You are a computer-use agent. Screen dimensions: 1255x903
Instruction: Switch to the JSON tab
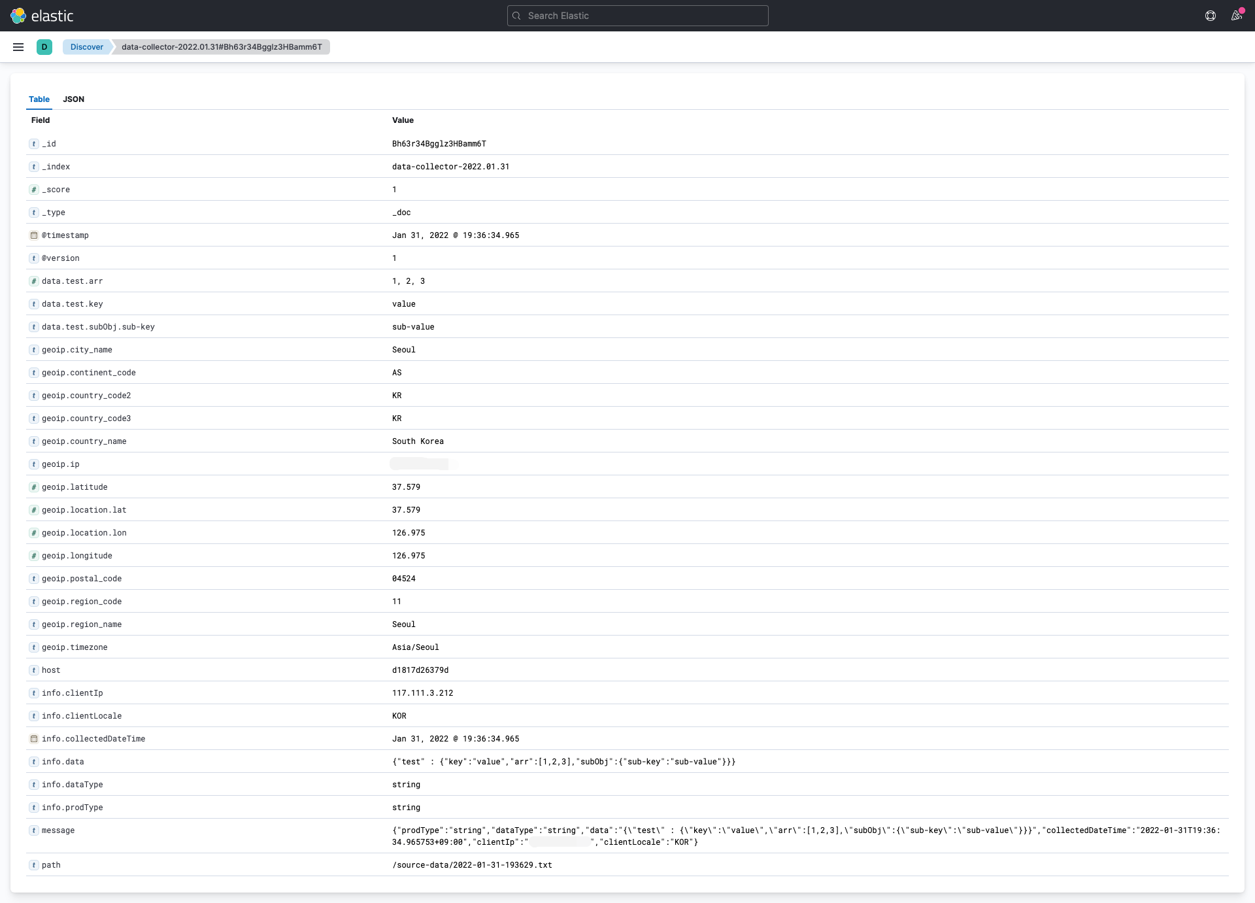(73, 99)
